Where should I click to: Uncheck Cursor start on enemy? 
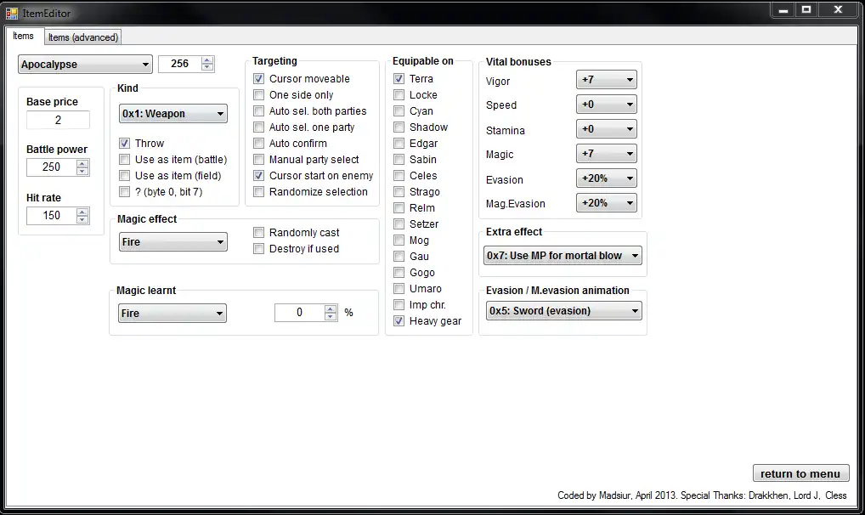click(258, 176)
